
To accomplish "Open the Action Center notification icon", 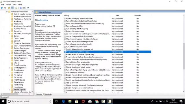I will [181, 101].
